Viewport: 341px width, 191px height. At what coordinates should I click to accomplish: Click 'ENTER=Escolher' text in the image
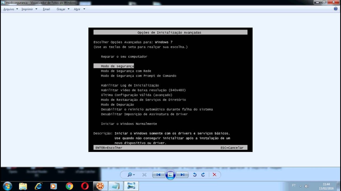109,148
